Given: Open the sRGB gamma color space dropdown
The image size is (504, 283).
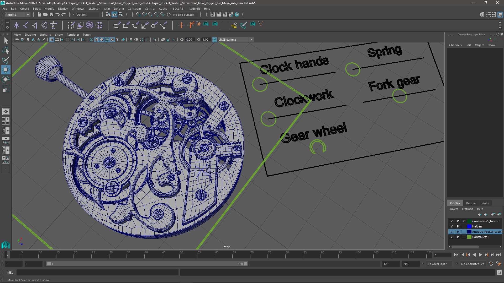Looking at the screenshot, I should tap(251, 40).
